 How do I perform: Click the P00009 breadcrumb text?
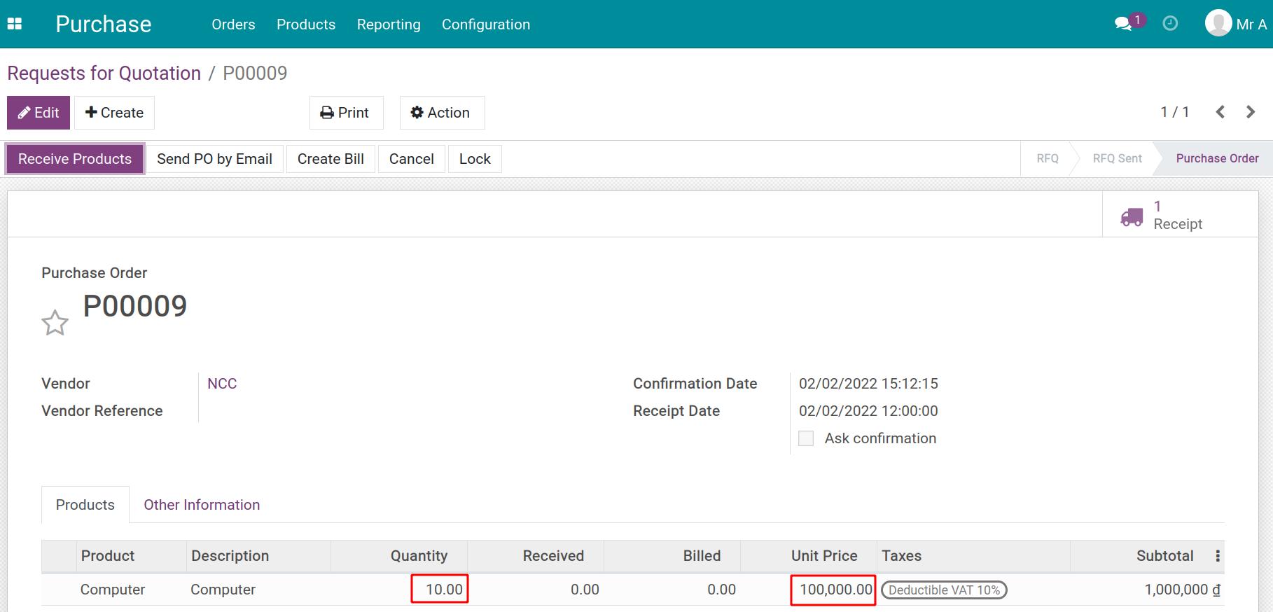point(255,73)
